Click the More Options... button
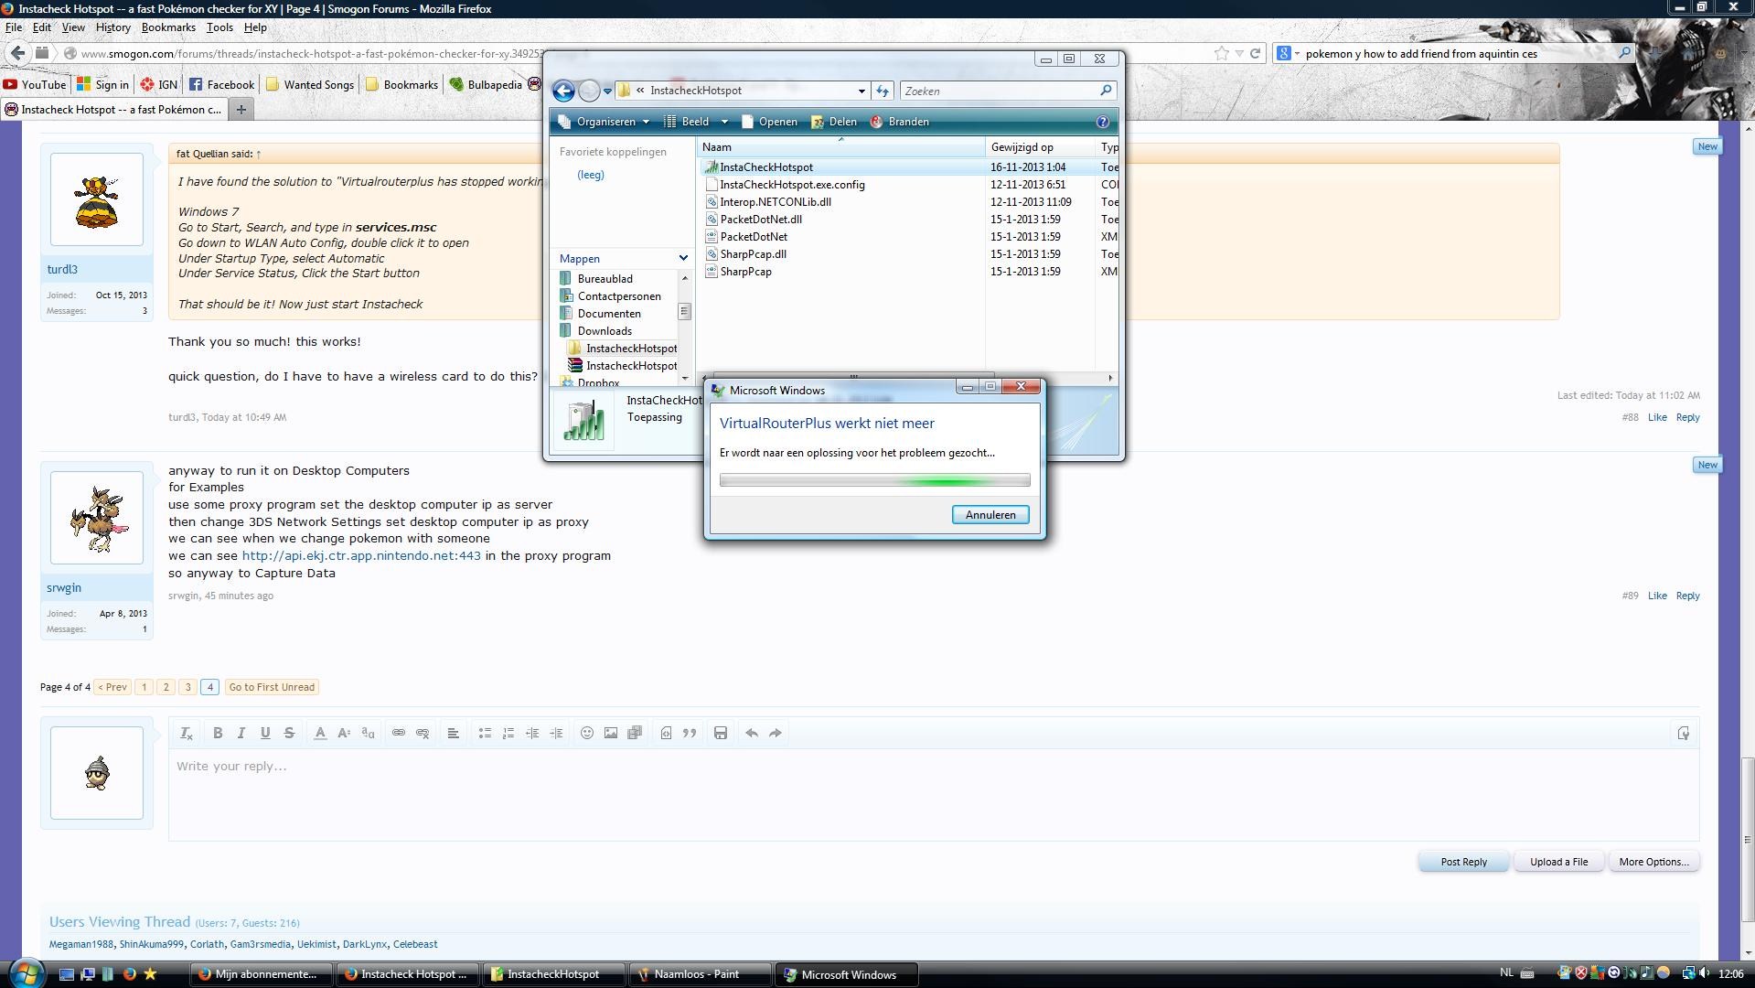 click(1653, 862)
